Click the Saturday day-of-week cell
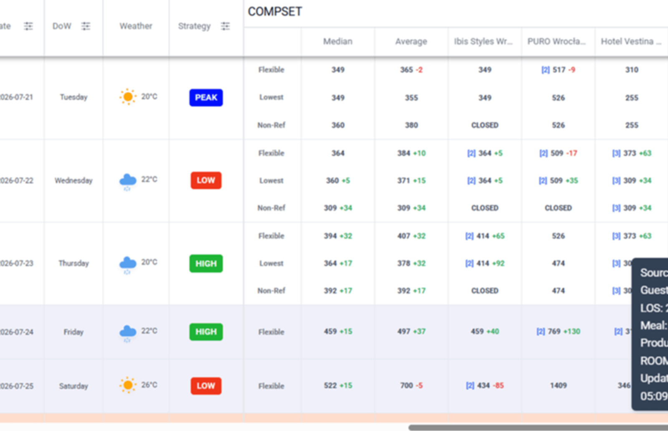 [x=73, y=386]
